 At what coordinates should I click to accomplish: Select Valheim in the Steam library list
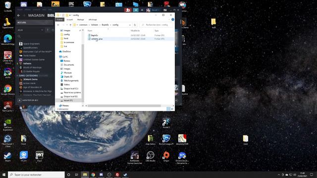point(27,63)
